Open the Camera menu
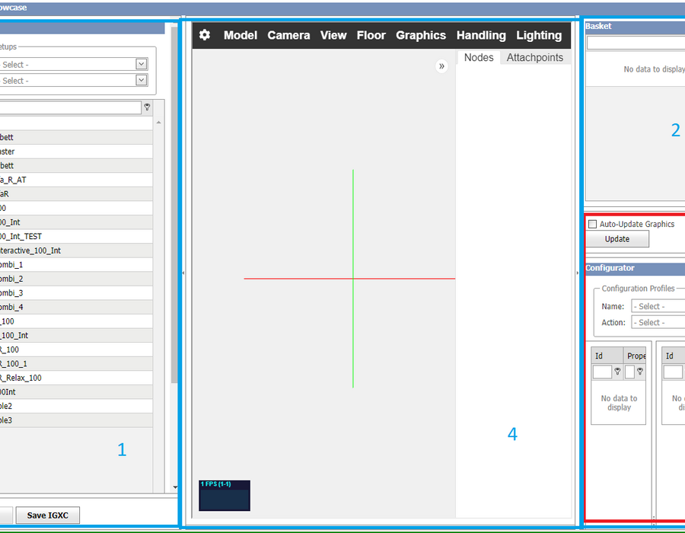The width and height of the screenshot is (685, 533). [x=288, y=35]
